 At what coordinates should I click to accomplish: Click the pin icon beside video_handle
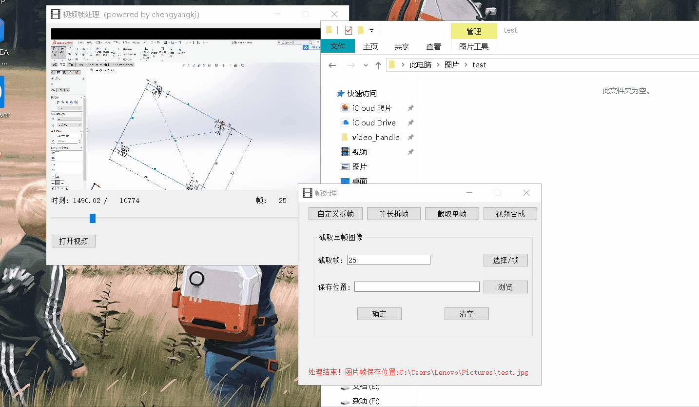coord(410,138)
